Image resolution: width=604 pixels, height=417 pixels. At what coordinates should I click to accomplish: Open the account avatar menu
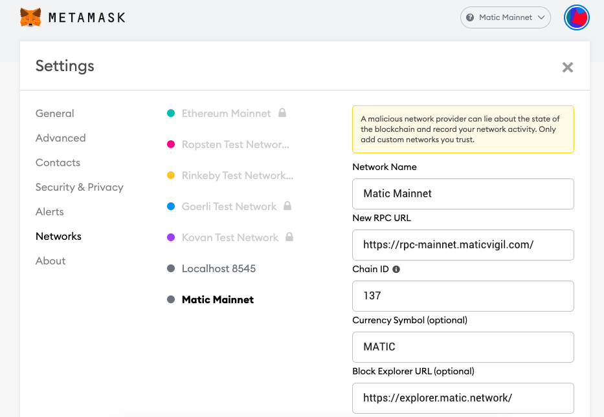coord(576,17)
